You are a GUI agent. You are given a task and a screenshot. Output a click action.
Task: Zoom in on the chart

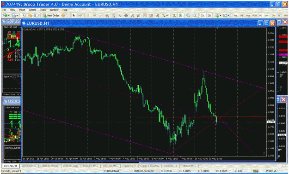coord(188,16)
